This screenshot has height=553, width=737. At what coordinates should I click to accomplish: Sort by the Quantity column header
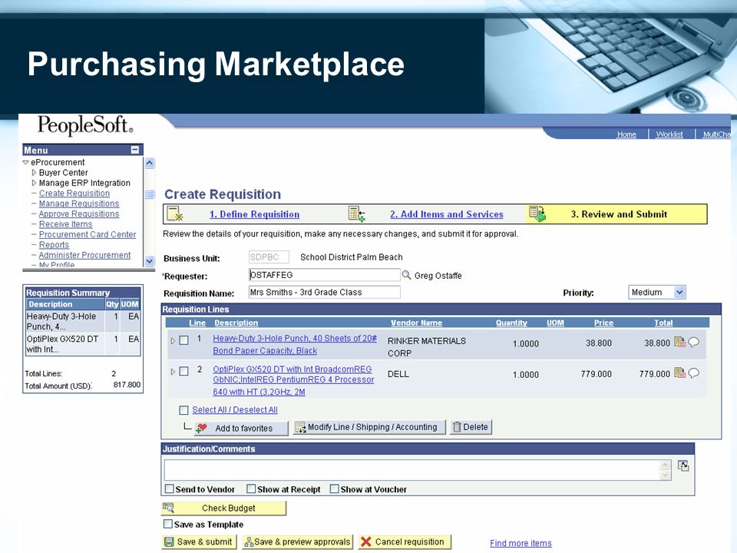pos(511,323)
